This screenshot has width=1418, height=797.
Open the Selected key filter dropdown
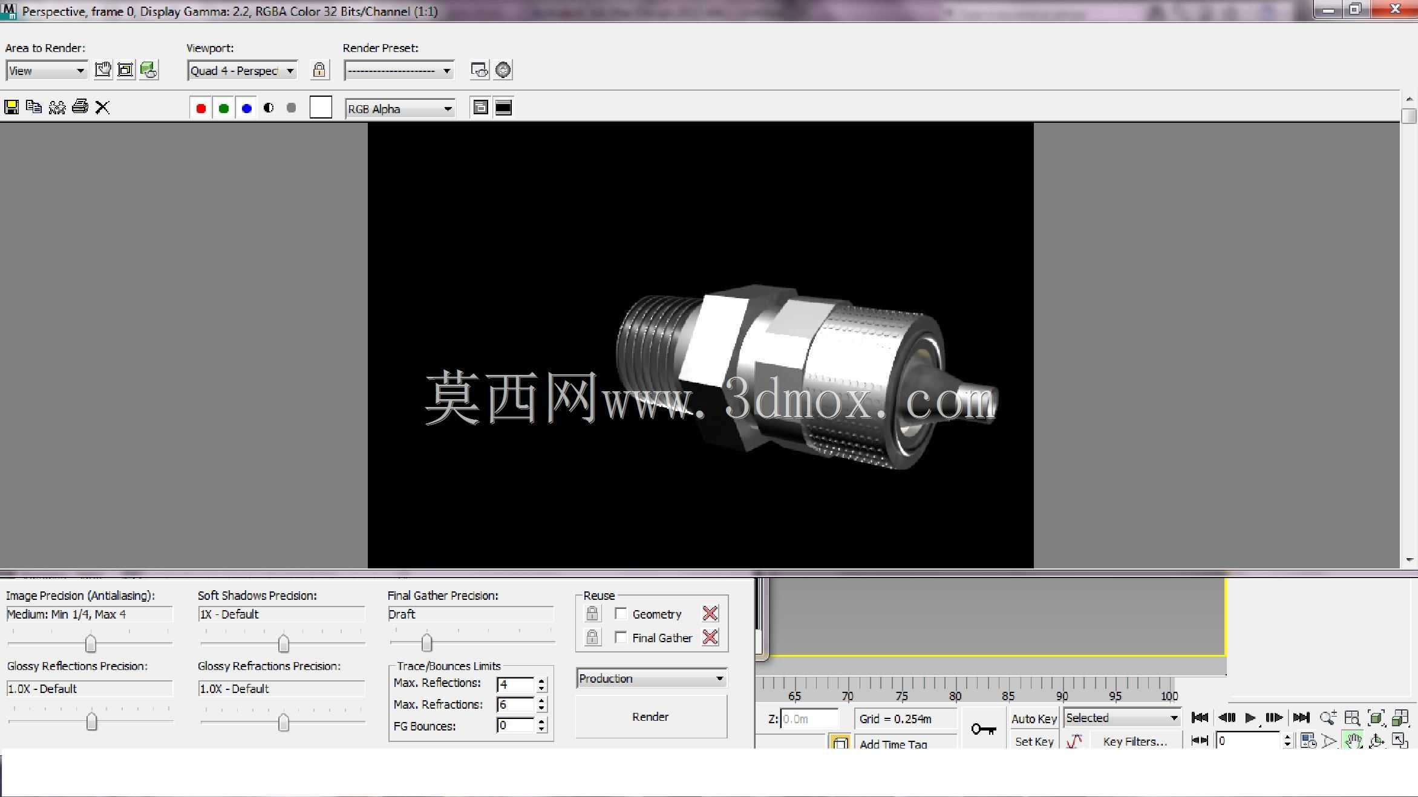[x=1122, y=718]
